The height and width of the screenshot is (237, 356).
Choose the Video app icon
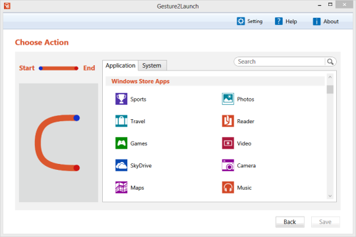pyautogui.click(x=228, y=143)
